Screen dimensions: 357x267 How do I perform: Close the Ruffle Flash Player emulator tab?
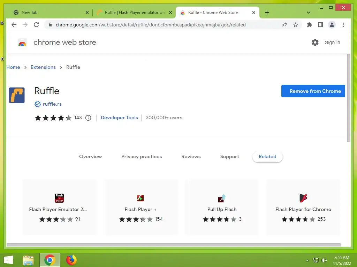(x=170, y=13)
